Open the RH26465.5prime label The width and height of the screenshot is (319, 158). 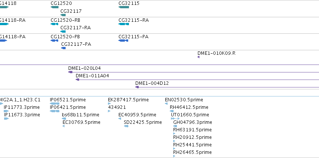(192, 152)
